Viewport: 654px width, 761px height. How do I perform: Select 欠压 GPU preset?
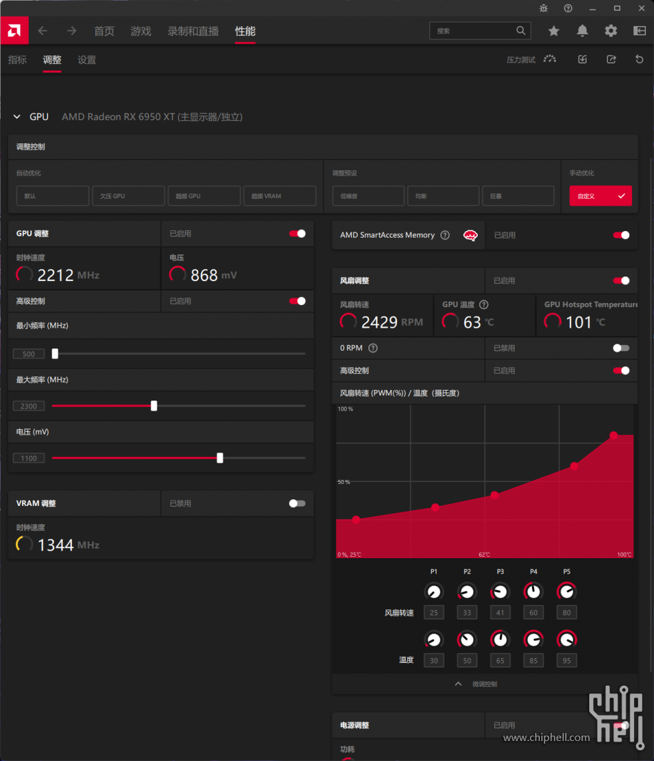128,196
